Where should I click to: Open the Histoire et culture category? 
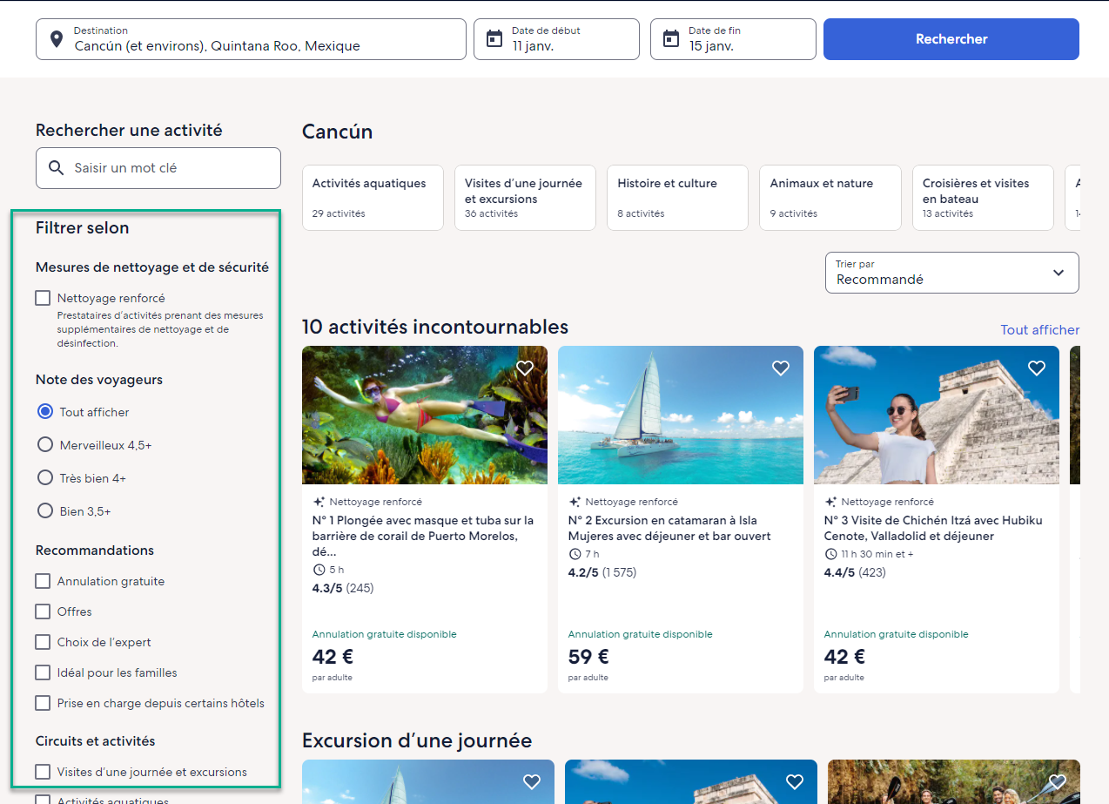[x=677, y=198]
